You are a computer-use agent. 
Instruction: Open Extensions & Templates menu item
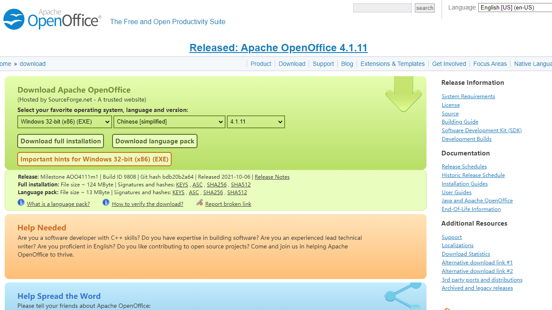[x=392, y=64]
